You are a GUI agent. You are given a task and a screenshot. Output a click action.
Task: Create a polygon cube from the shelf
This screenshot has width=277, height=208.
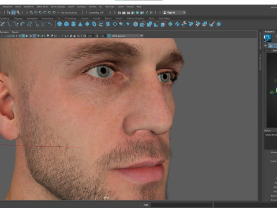tap(66, 24)
